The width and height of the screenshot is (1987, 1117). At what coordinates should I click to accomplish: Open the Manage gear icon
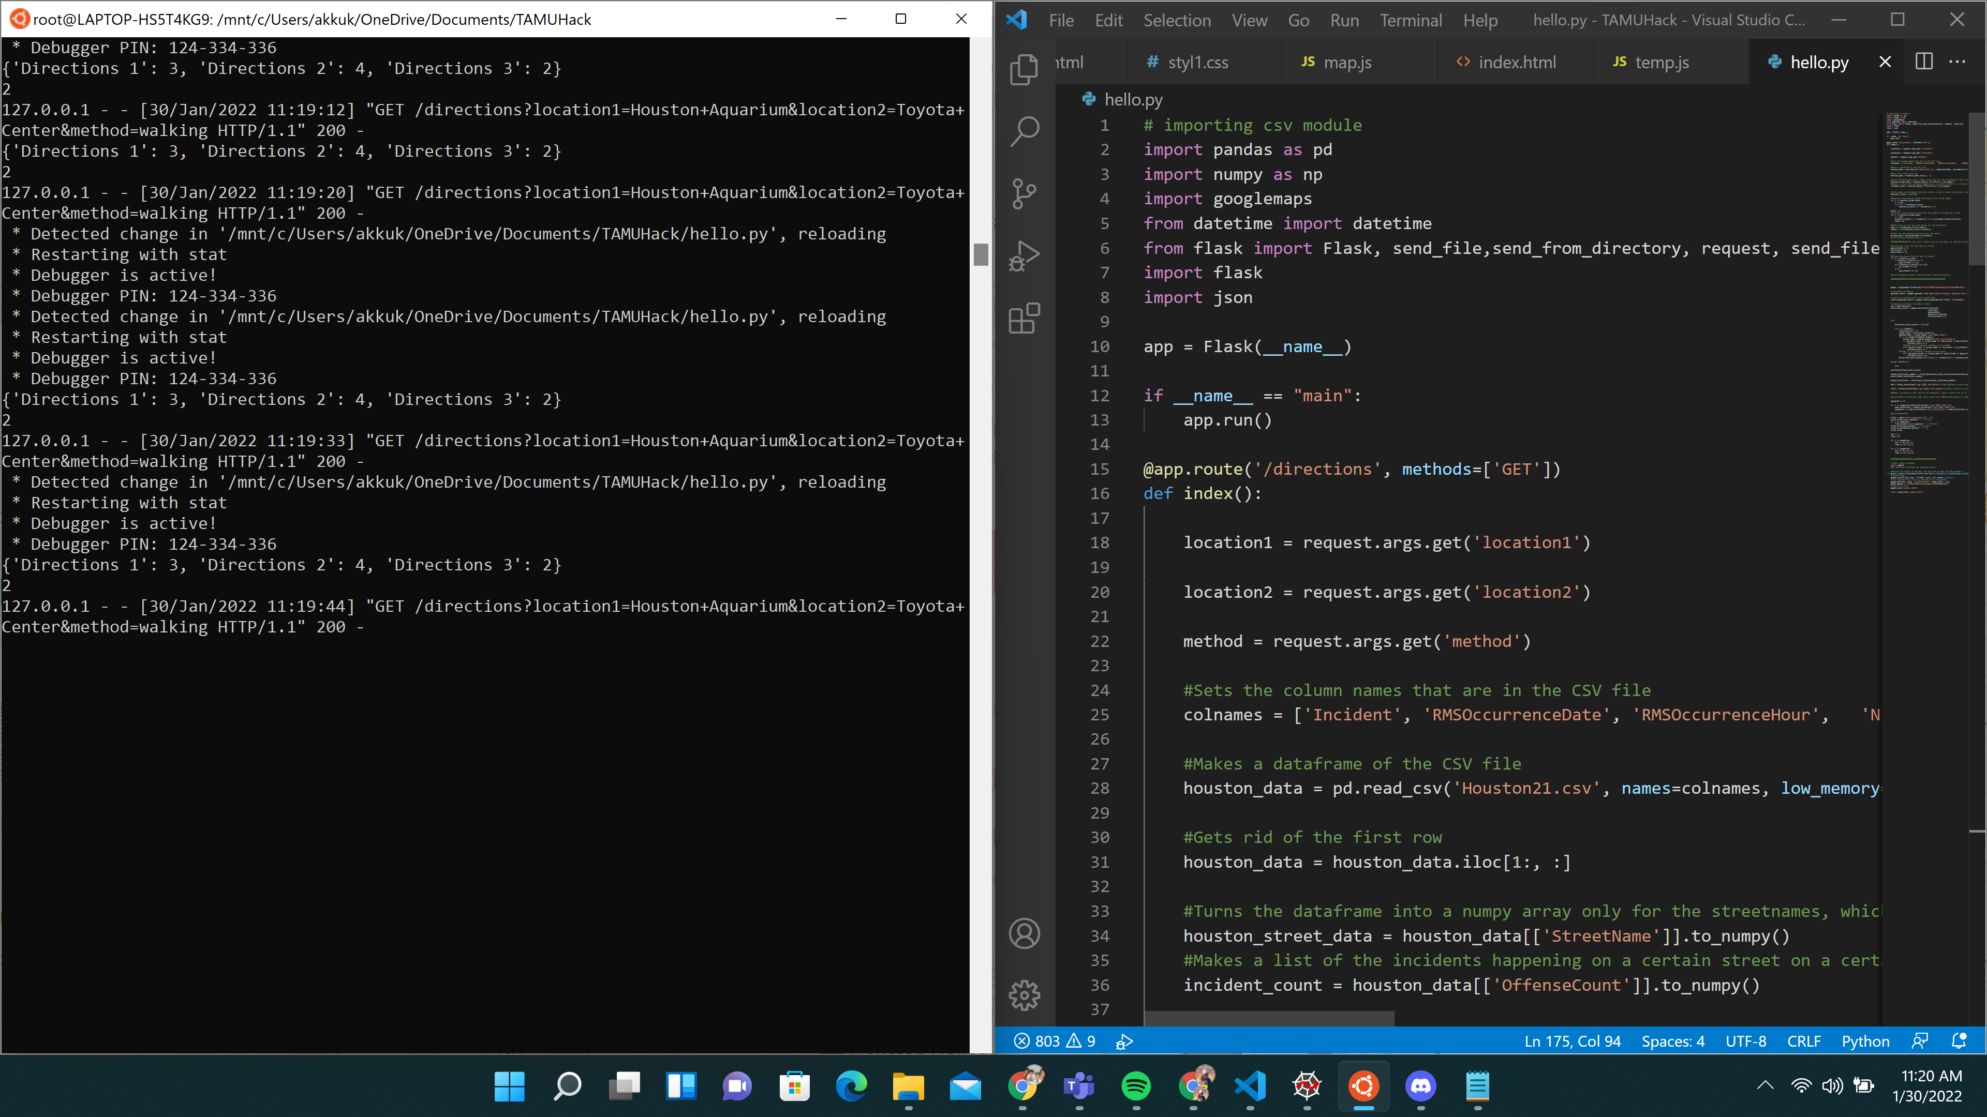(x=1024, y=995)
